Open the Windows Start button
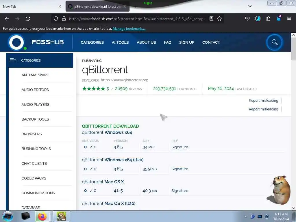The height and width of the screenshot is (222, 296). click(8, 216)
